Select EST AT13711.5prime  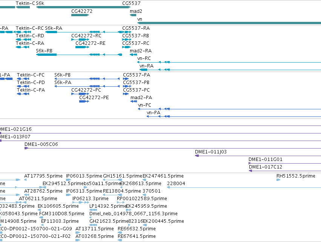coord(78,233)
